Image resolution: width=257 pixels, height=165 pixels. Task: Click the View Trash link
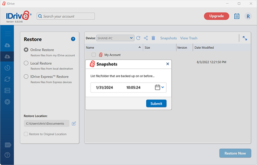189,38
